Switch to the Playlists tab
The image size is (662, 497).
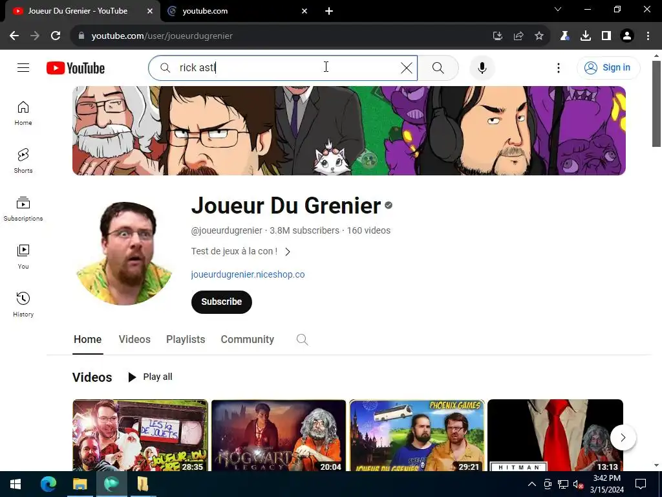(x=186, y=339)
